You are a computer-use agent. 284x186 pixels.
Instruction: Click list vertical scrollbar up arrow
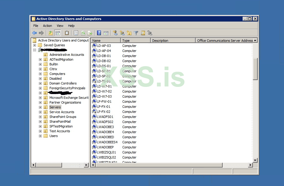pyautogui.click(x=255, y=40)
